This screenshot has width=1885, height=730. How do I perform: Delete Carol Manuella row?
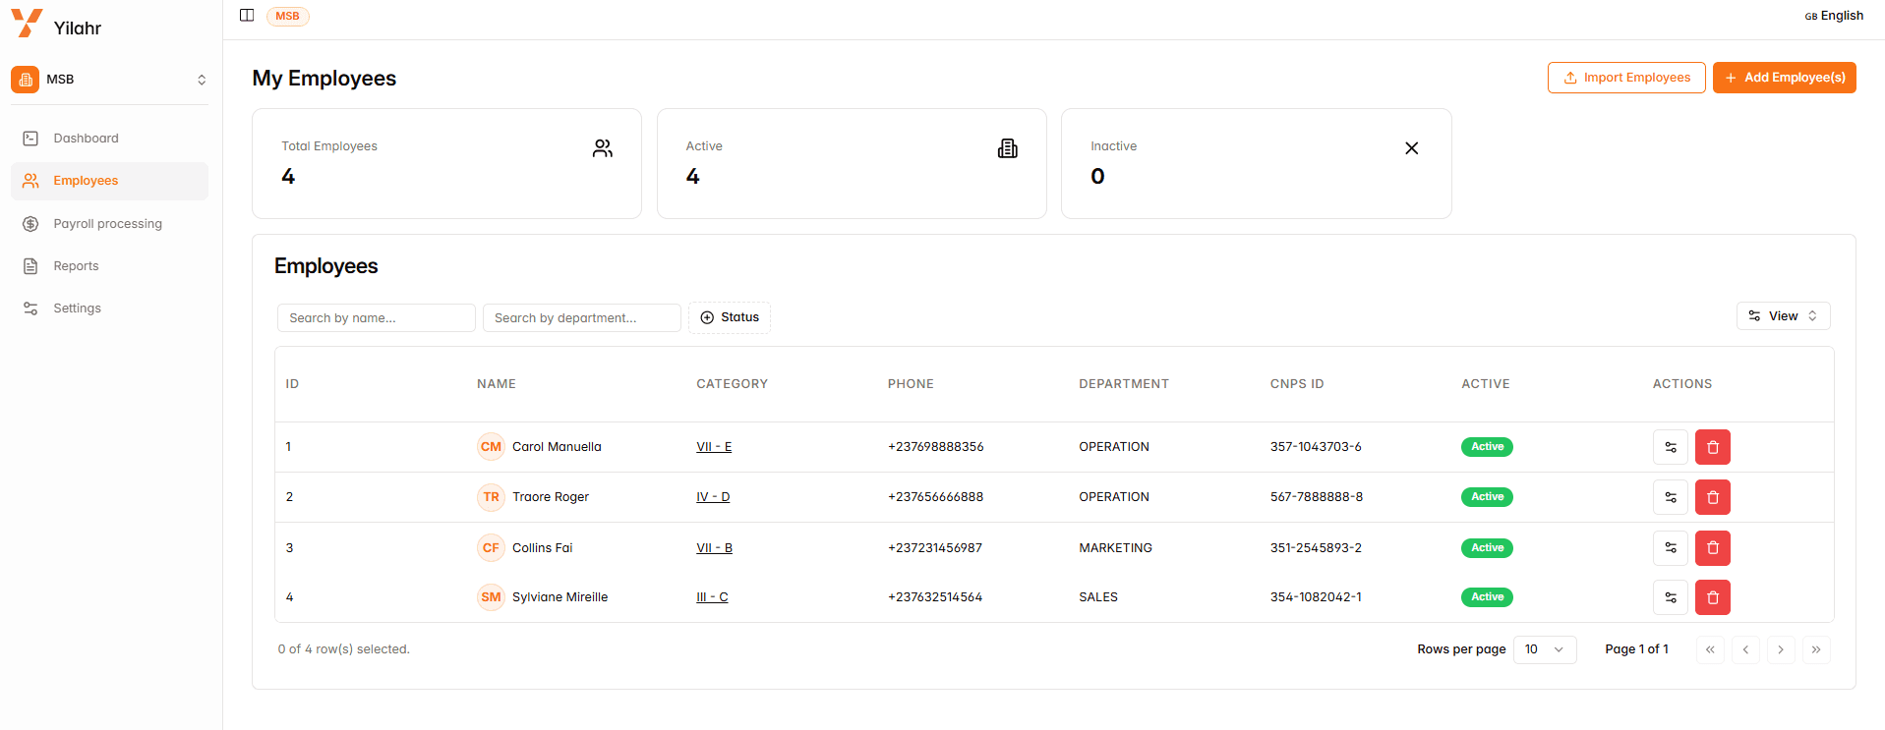[x=1712, y=447]
